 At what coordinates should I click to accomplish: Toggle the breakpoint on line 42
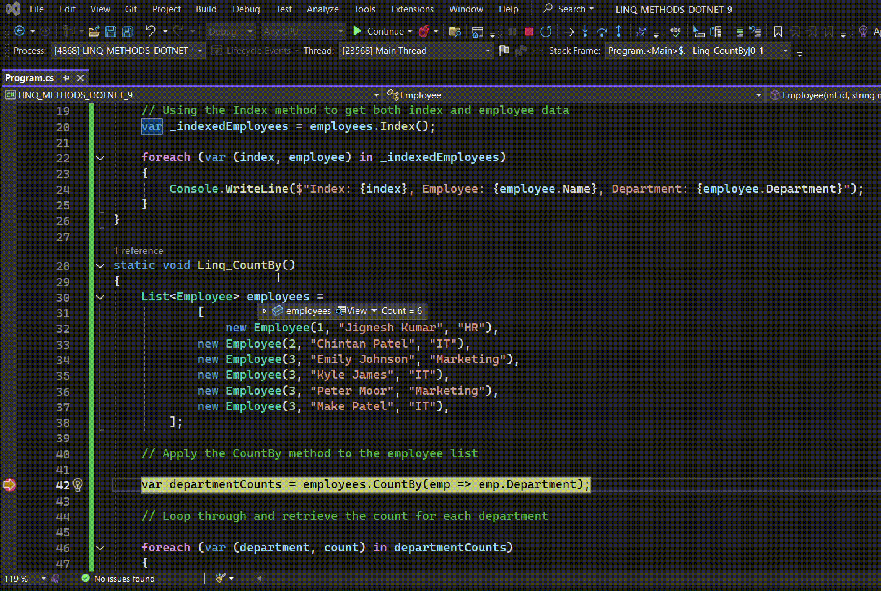pyautogui.click(x=9, y=485)
